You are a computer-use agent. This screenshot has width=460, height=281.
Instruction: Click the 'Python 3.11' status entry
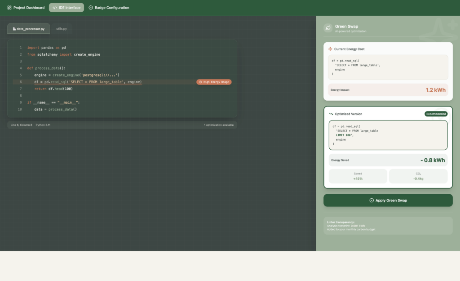tap(43, 125)
